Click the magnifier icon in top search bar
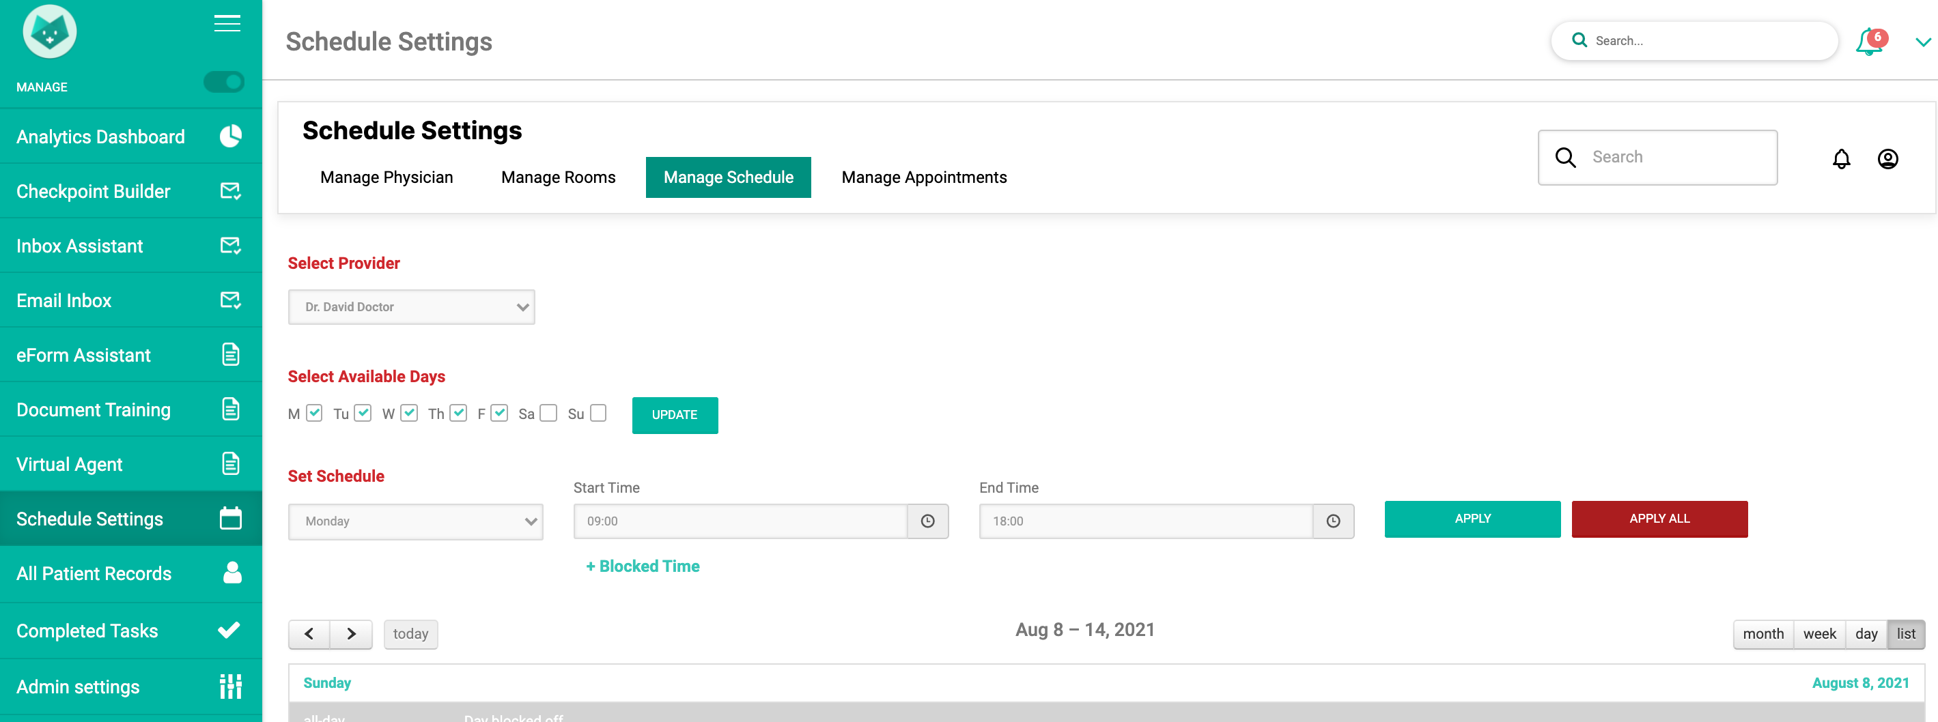Image resolution: width=1938 pixels, height=722 pixels. point(1579,40)
